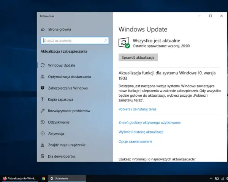Click the Pobierz i zainstaluj teraz link

point(138,109)
